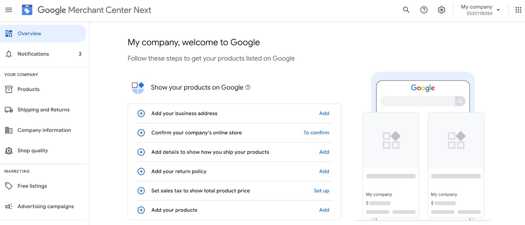525x225 pixels.
Task: Open the Google apps grid
Action: click(518, 10)
